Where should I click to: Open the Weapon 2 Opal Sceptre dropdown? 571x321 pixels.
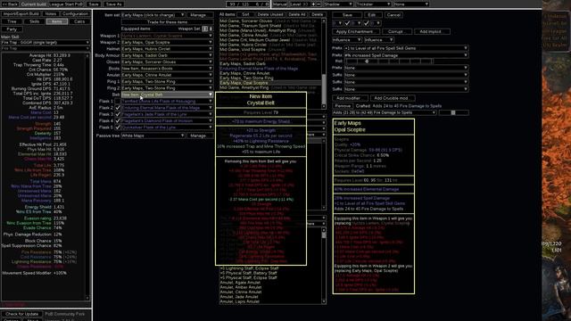pyautogui.click(x=167, y=42)
